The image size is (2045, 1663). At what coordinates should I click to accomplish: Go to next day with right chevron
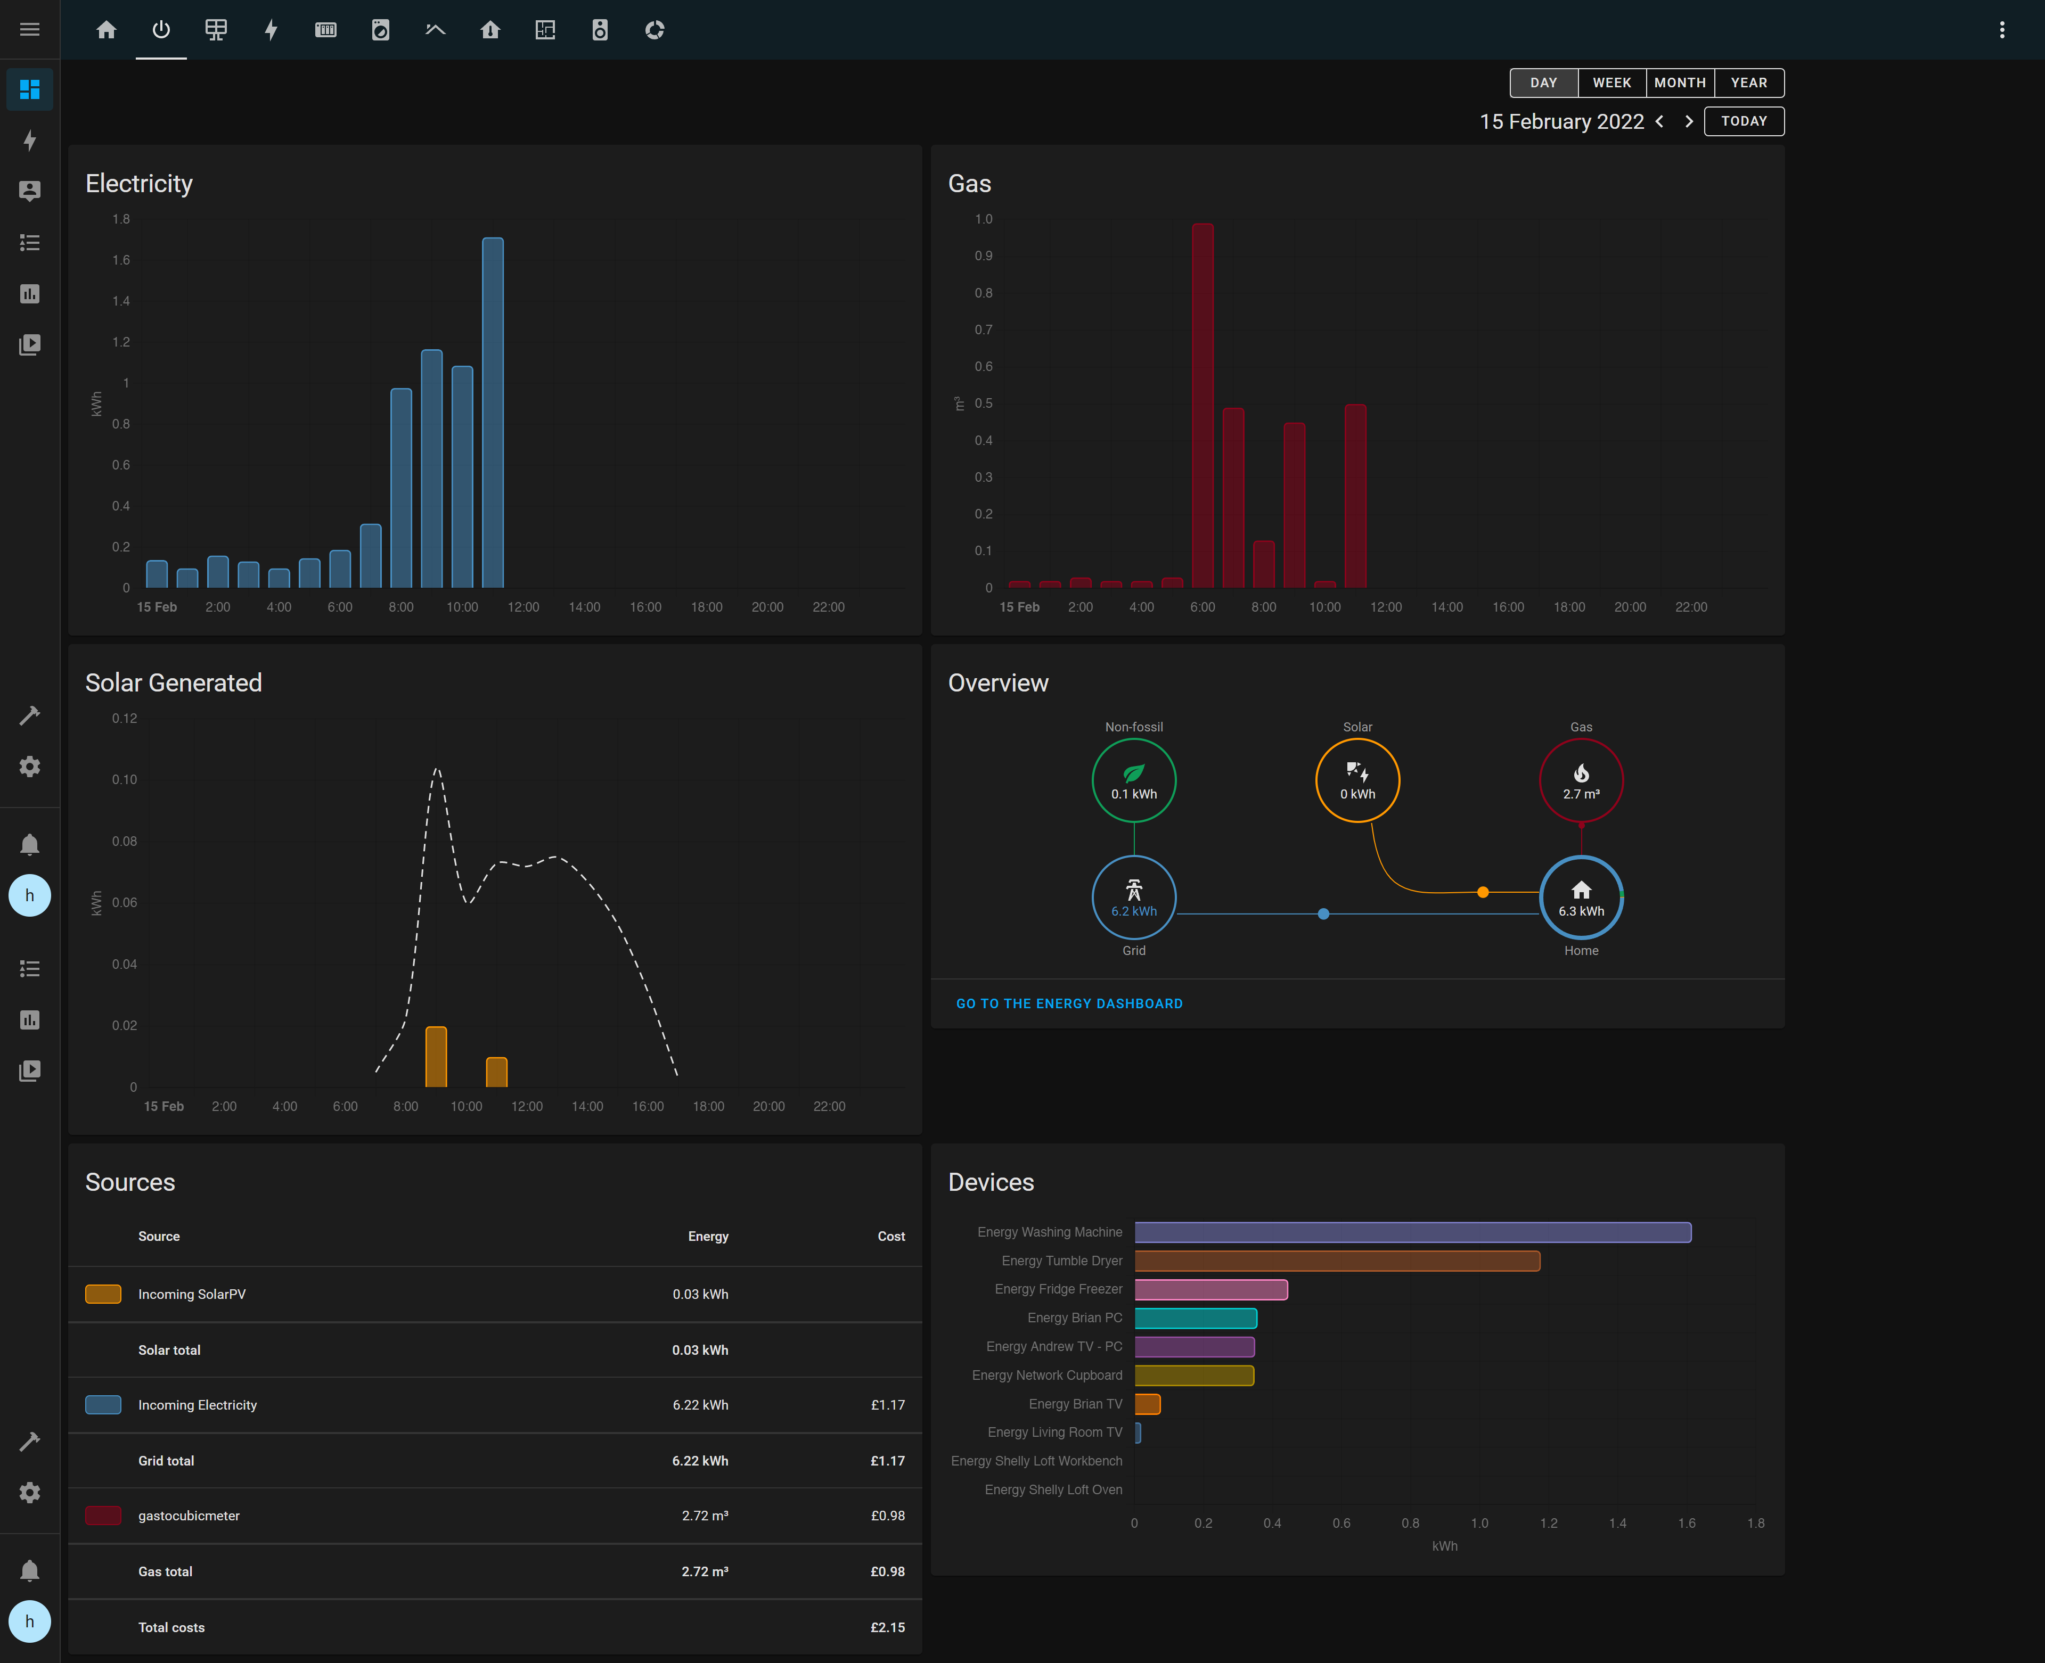pos(1689,122)
